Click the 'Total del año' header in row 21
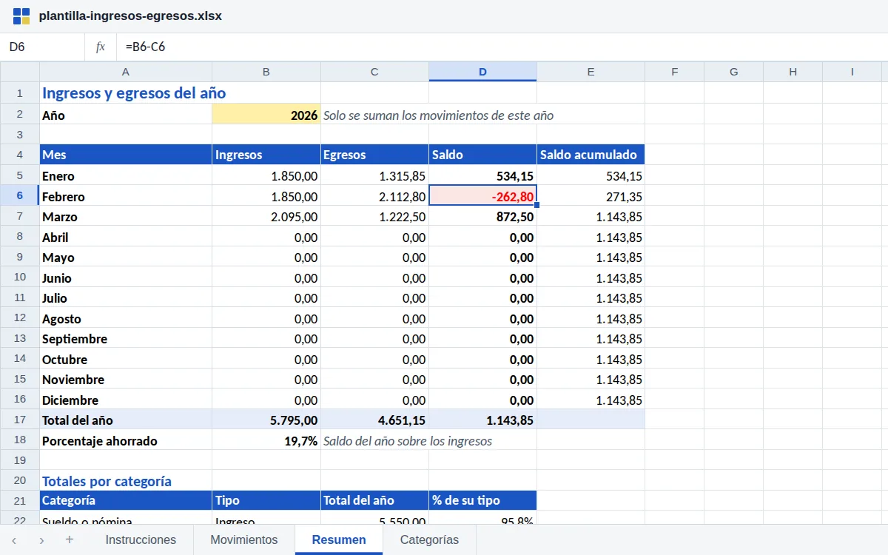Viewport: 888px width, 555px height. tap(374, 500)
